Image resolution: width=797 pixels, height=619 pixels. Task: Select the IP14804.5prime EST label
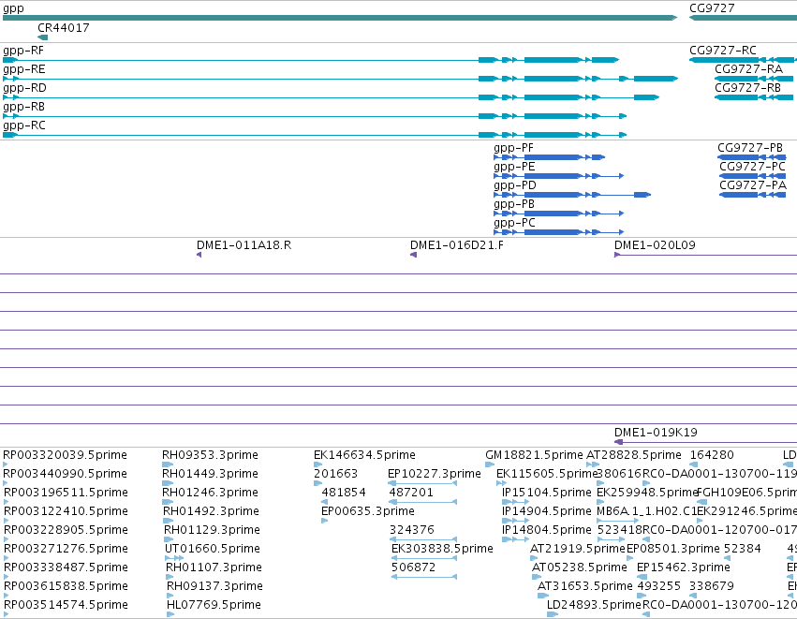coord(546,530)
